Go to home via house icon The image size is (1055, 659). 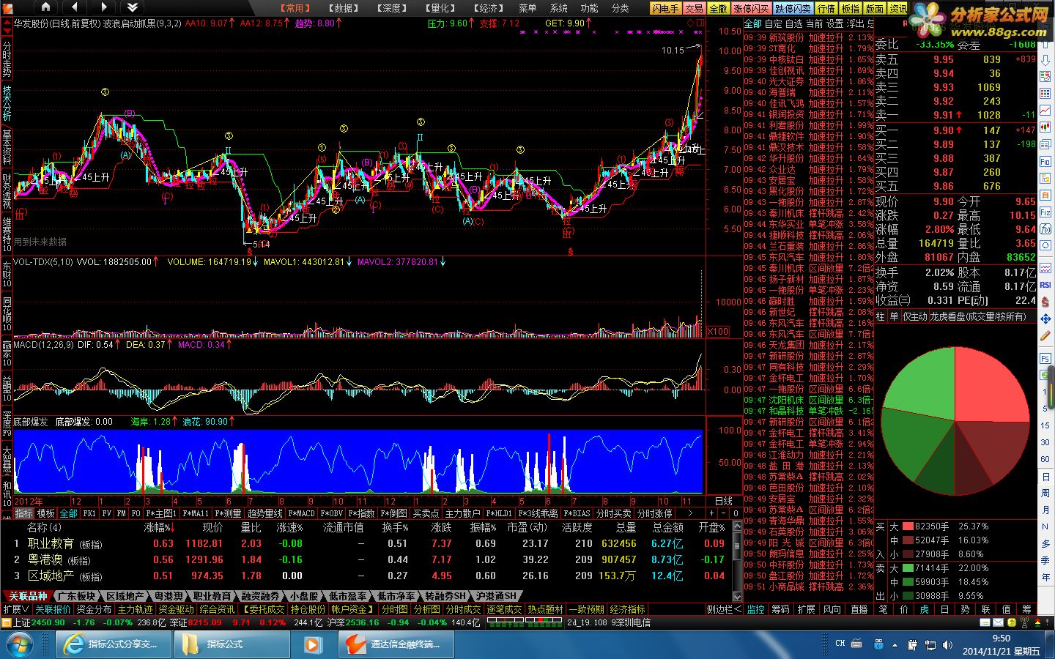coord(45,7)
